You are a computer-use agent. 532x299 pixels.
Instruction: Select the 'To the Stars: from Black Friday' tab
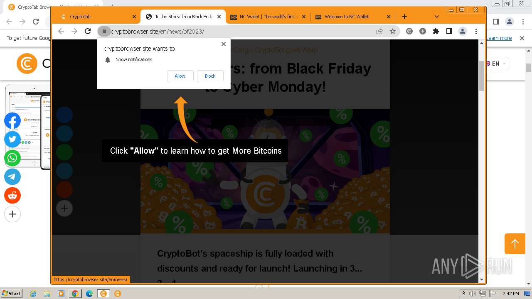coord(184,17)
